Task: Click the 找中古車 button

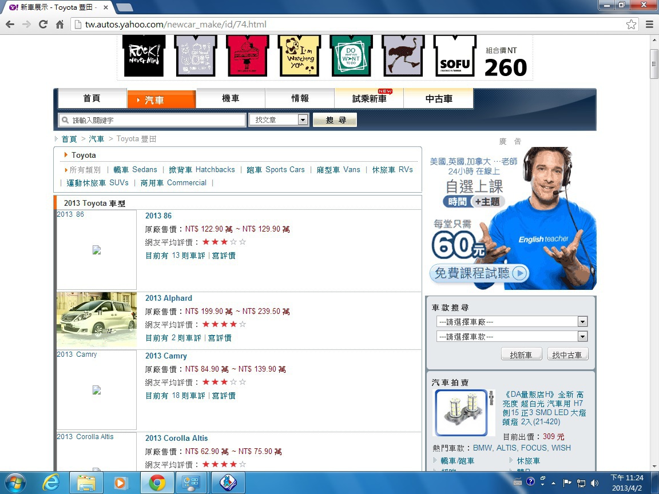Action: click(x=567, y=354)
